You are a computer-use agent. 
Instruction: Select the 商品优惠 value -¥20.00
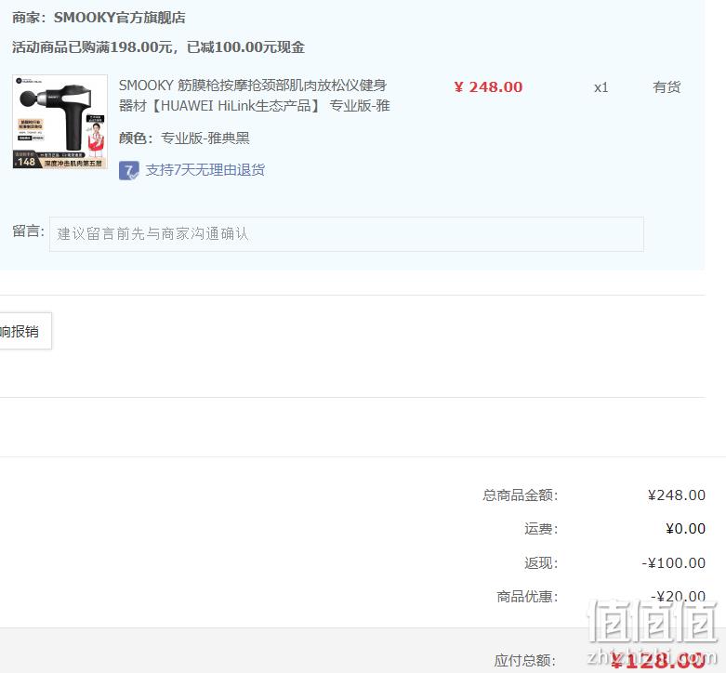tap(679, 596)
